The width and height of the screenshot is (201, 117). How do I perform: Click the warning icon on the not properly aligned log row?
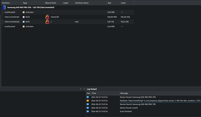[x=88, y=101]
